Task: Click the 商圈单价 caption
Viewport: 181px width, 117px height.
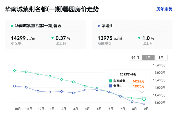Action: [x=104, y=43]
